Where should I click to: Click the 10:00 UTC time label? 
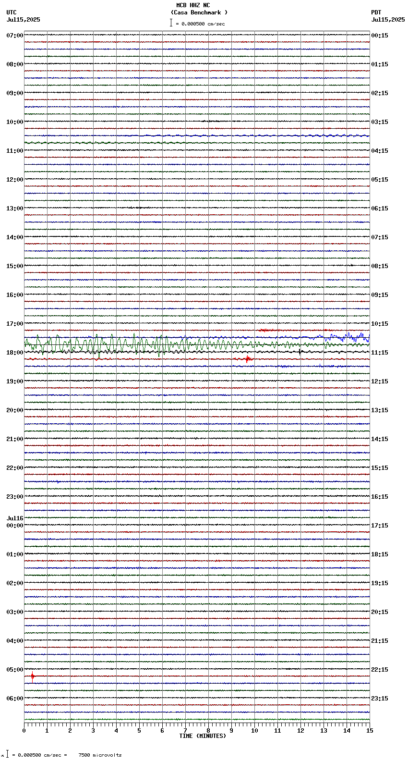click(15, 122)
